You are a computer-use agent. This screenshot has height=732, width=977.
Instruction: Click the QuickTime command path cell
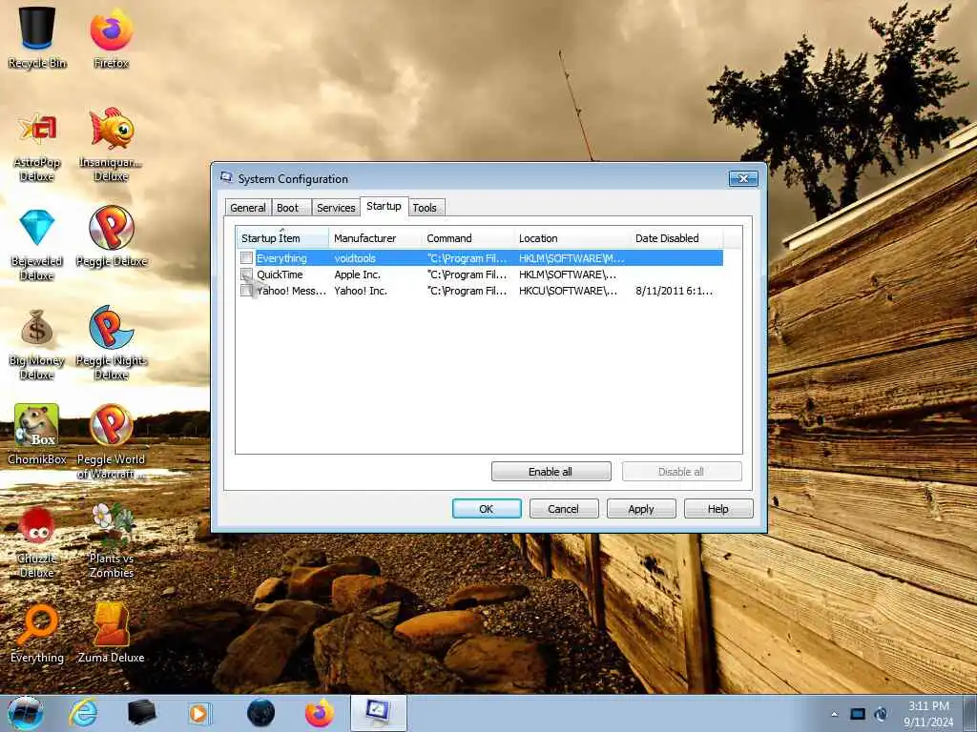coord(467,274)
